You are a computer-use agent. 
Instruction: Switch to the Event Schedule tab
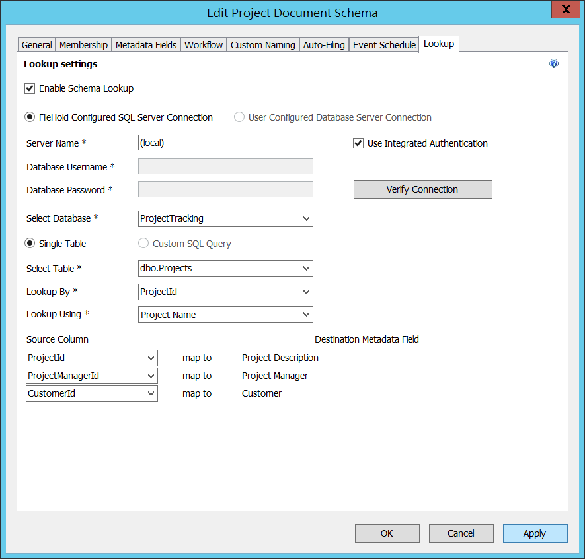click(383, 44)
